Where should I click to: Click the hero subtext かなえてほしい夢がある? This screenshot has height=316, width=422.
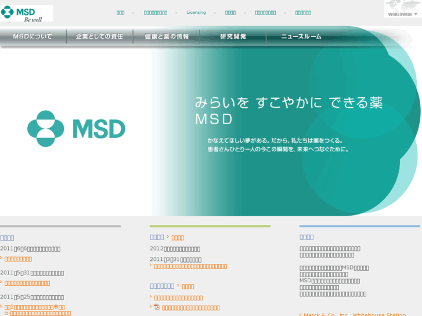239,141
